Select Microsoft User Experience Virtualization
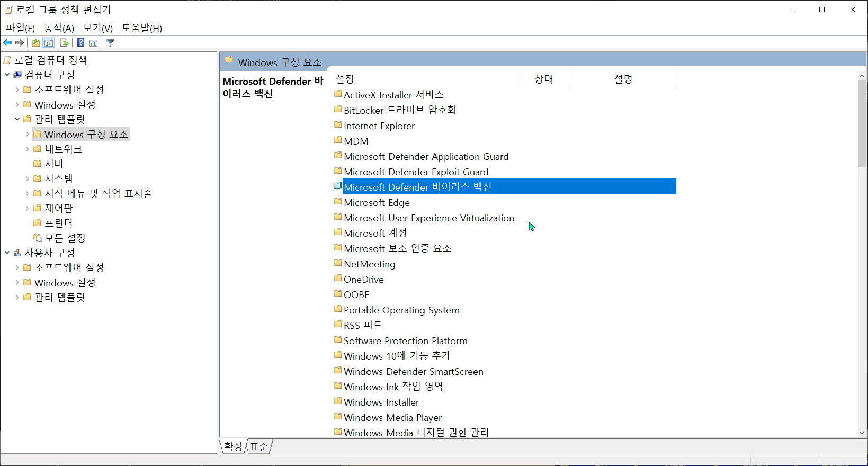This screenshot has width=868, height=466. (429, 218)
